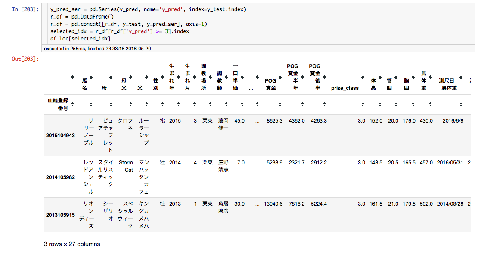Click the 3 rows × 27 columns summary
The image size is (478, 253).
[72, 244]
